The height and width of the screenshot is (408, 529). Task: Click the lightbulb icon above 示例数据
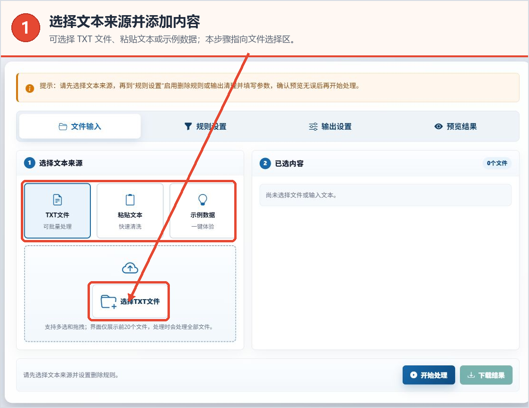click(203, 199)
